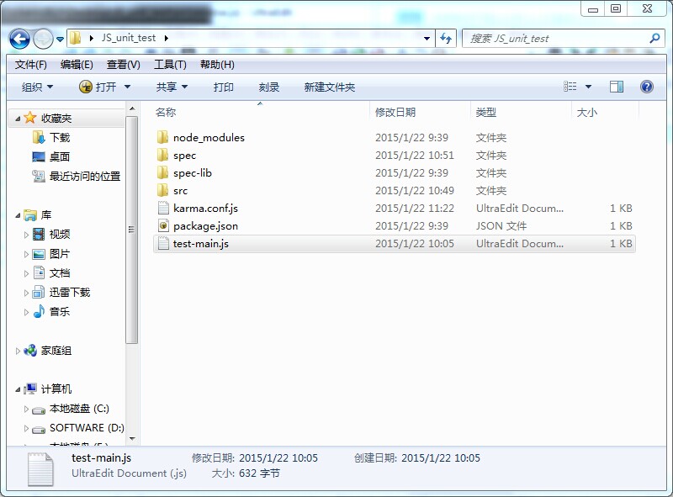This screenshot has width=673, height=497.
Task: Click the change view icon
Action: point(570,87)
